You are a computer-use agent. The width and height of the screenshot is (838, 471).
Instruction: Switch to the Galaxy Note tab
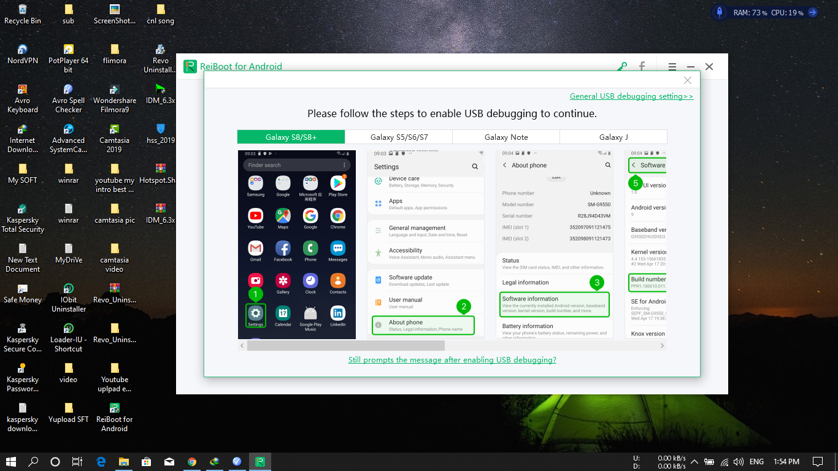(x=506, y=137)
